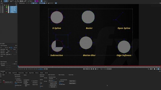The image size is (161, 90).
Task: Track forwards to the end
Action: pos(111,69)
